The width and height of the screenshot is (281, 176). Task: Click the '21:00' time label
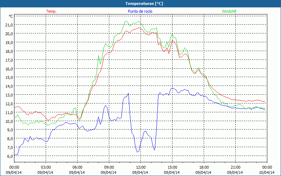[x=235, y=168]
